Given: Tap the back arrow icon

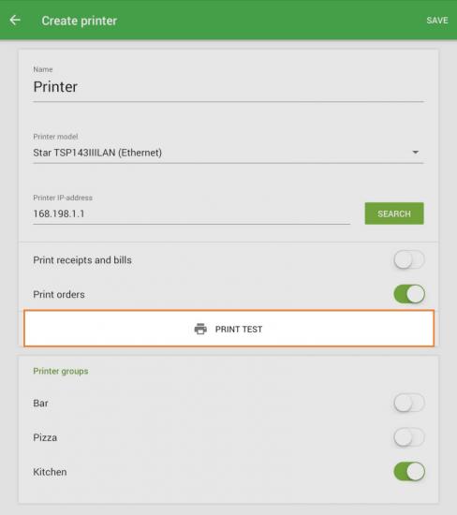Looking at the screenshot, I should [x=15, y=21].
